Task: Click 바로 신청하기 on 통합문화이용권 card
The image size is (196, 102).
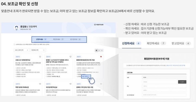Action: pos(86,76)
